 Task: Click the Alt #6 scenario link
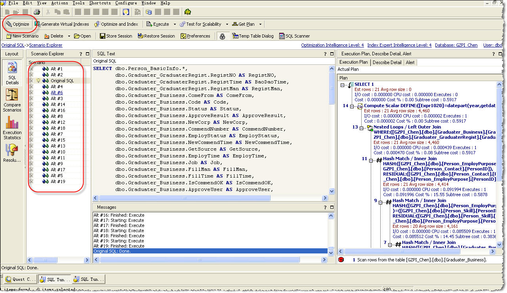pyautogui.click(x=57, y=93)
